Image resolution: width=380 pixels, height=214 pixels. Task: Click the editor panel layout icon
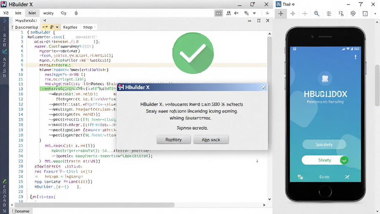pos(259,21)
